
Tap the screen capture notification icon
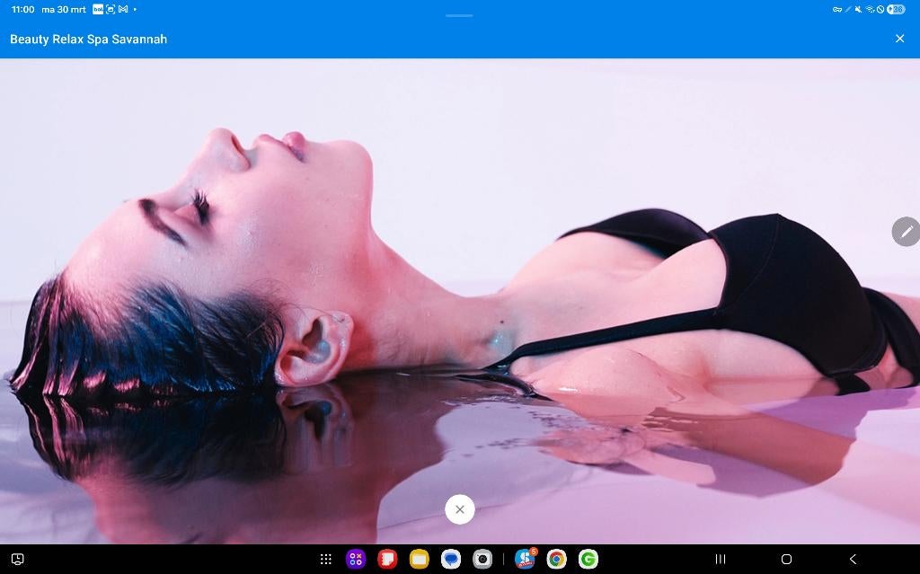111,9
